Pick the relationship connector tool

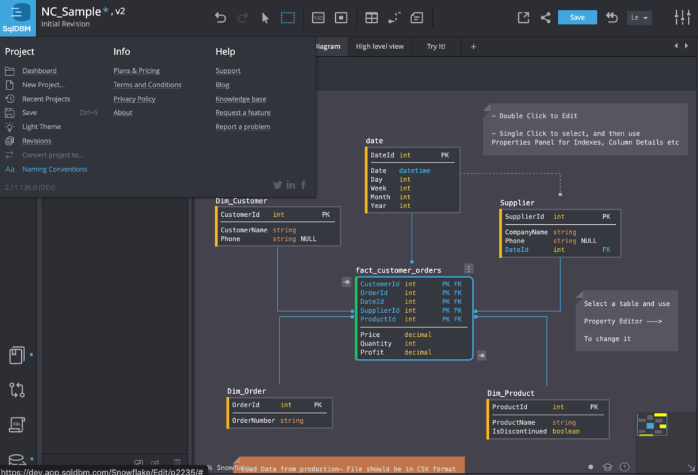(394, 17)
